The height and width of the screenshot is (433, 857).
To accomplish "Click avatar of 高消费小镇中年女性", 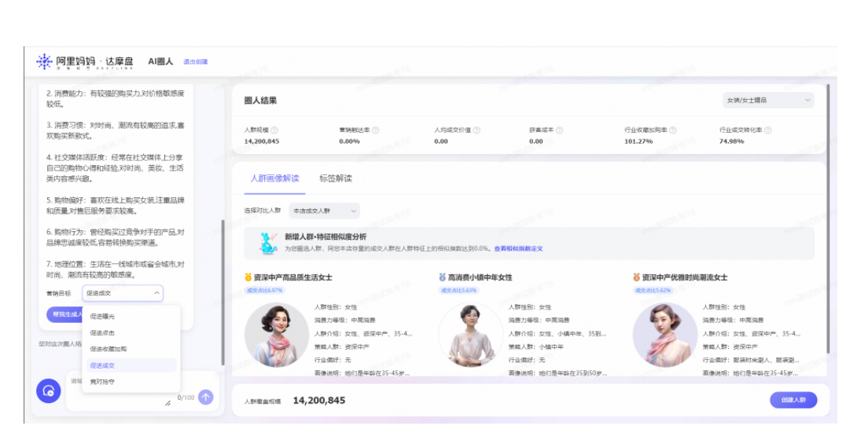I will coord(471,335).
